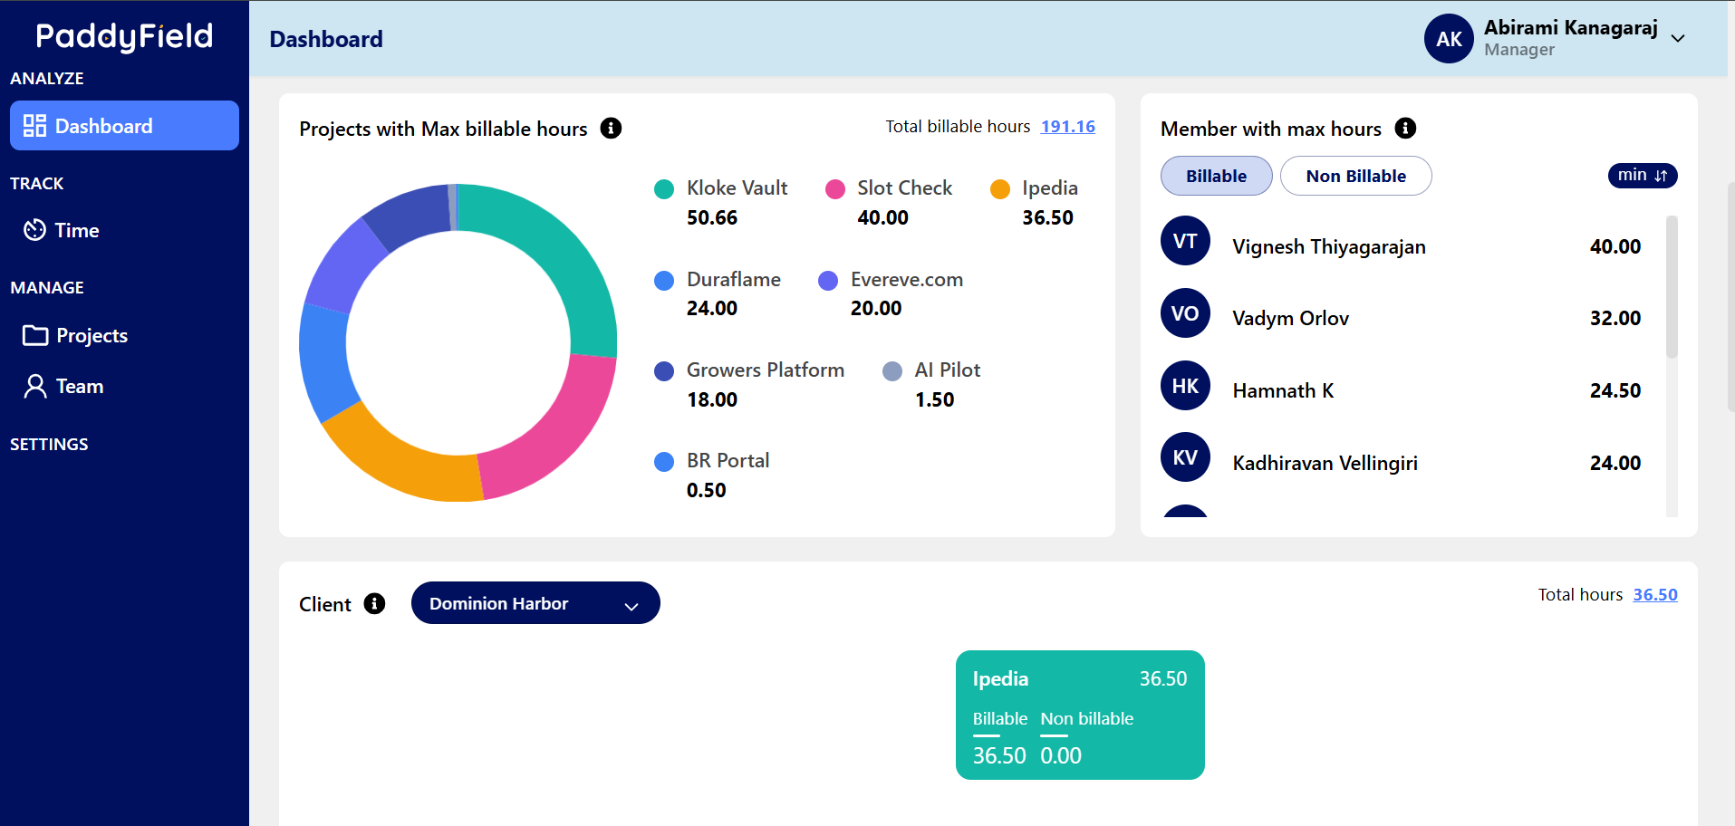Click Vadym Orlov's 32.00 hours value

1615,318
